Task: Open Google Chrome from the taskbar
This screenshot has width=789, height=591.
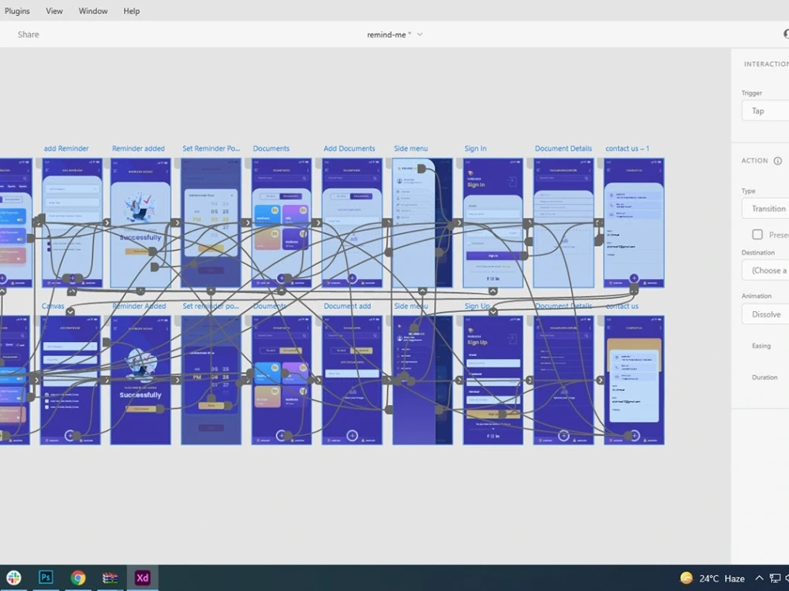Action: click(x=78, y=578)
